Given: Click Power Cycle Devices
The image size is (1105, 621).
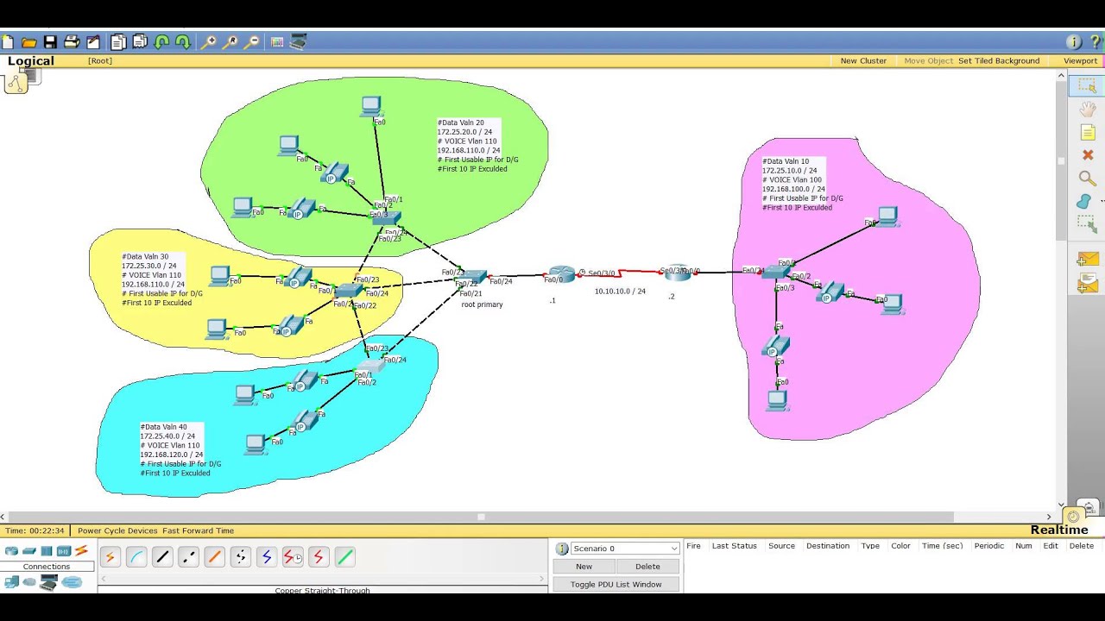Looking at the screenshot, I should coord(117,530).
